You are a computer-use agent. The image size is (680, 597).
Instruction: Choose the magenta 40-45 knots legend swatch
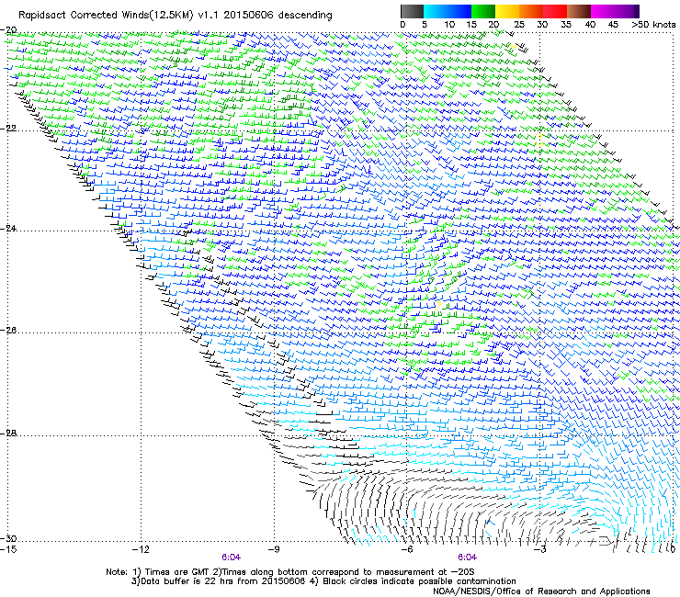[603, 11]
